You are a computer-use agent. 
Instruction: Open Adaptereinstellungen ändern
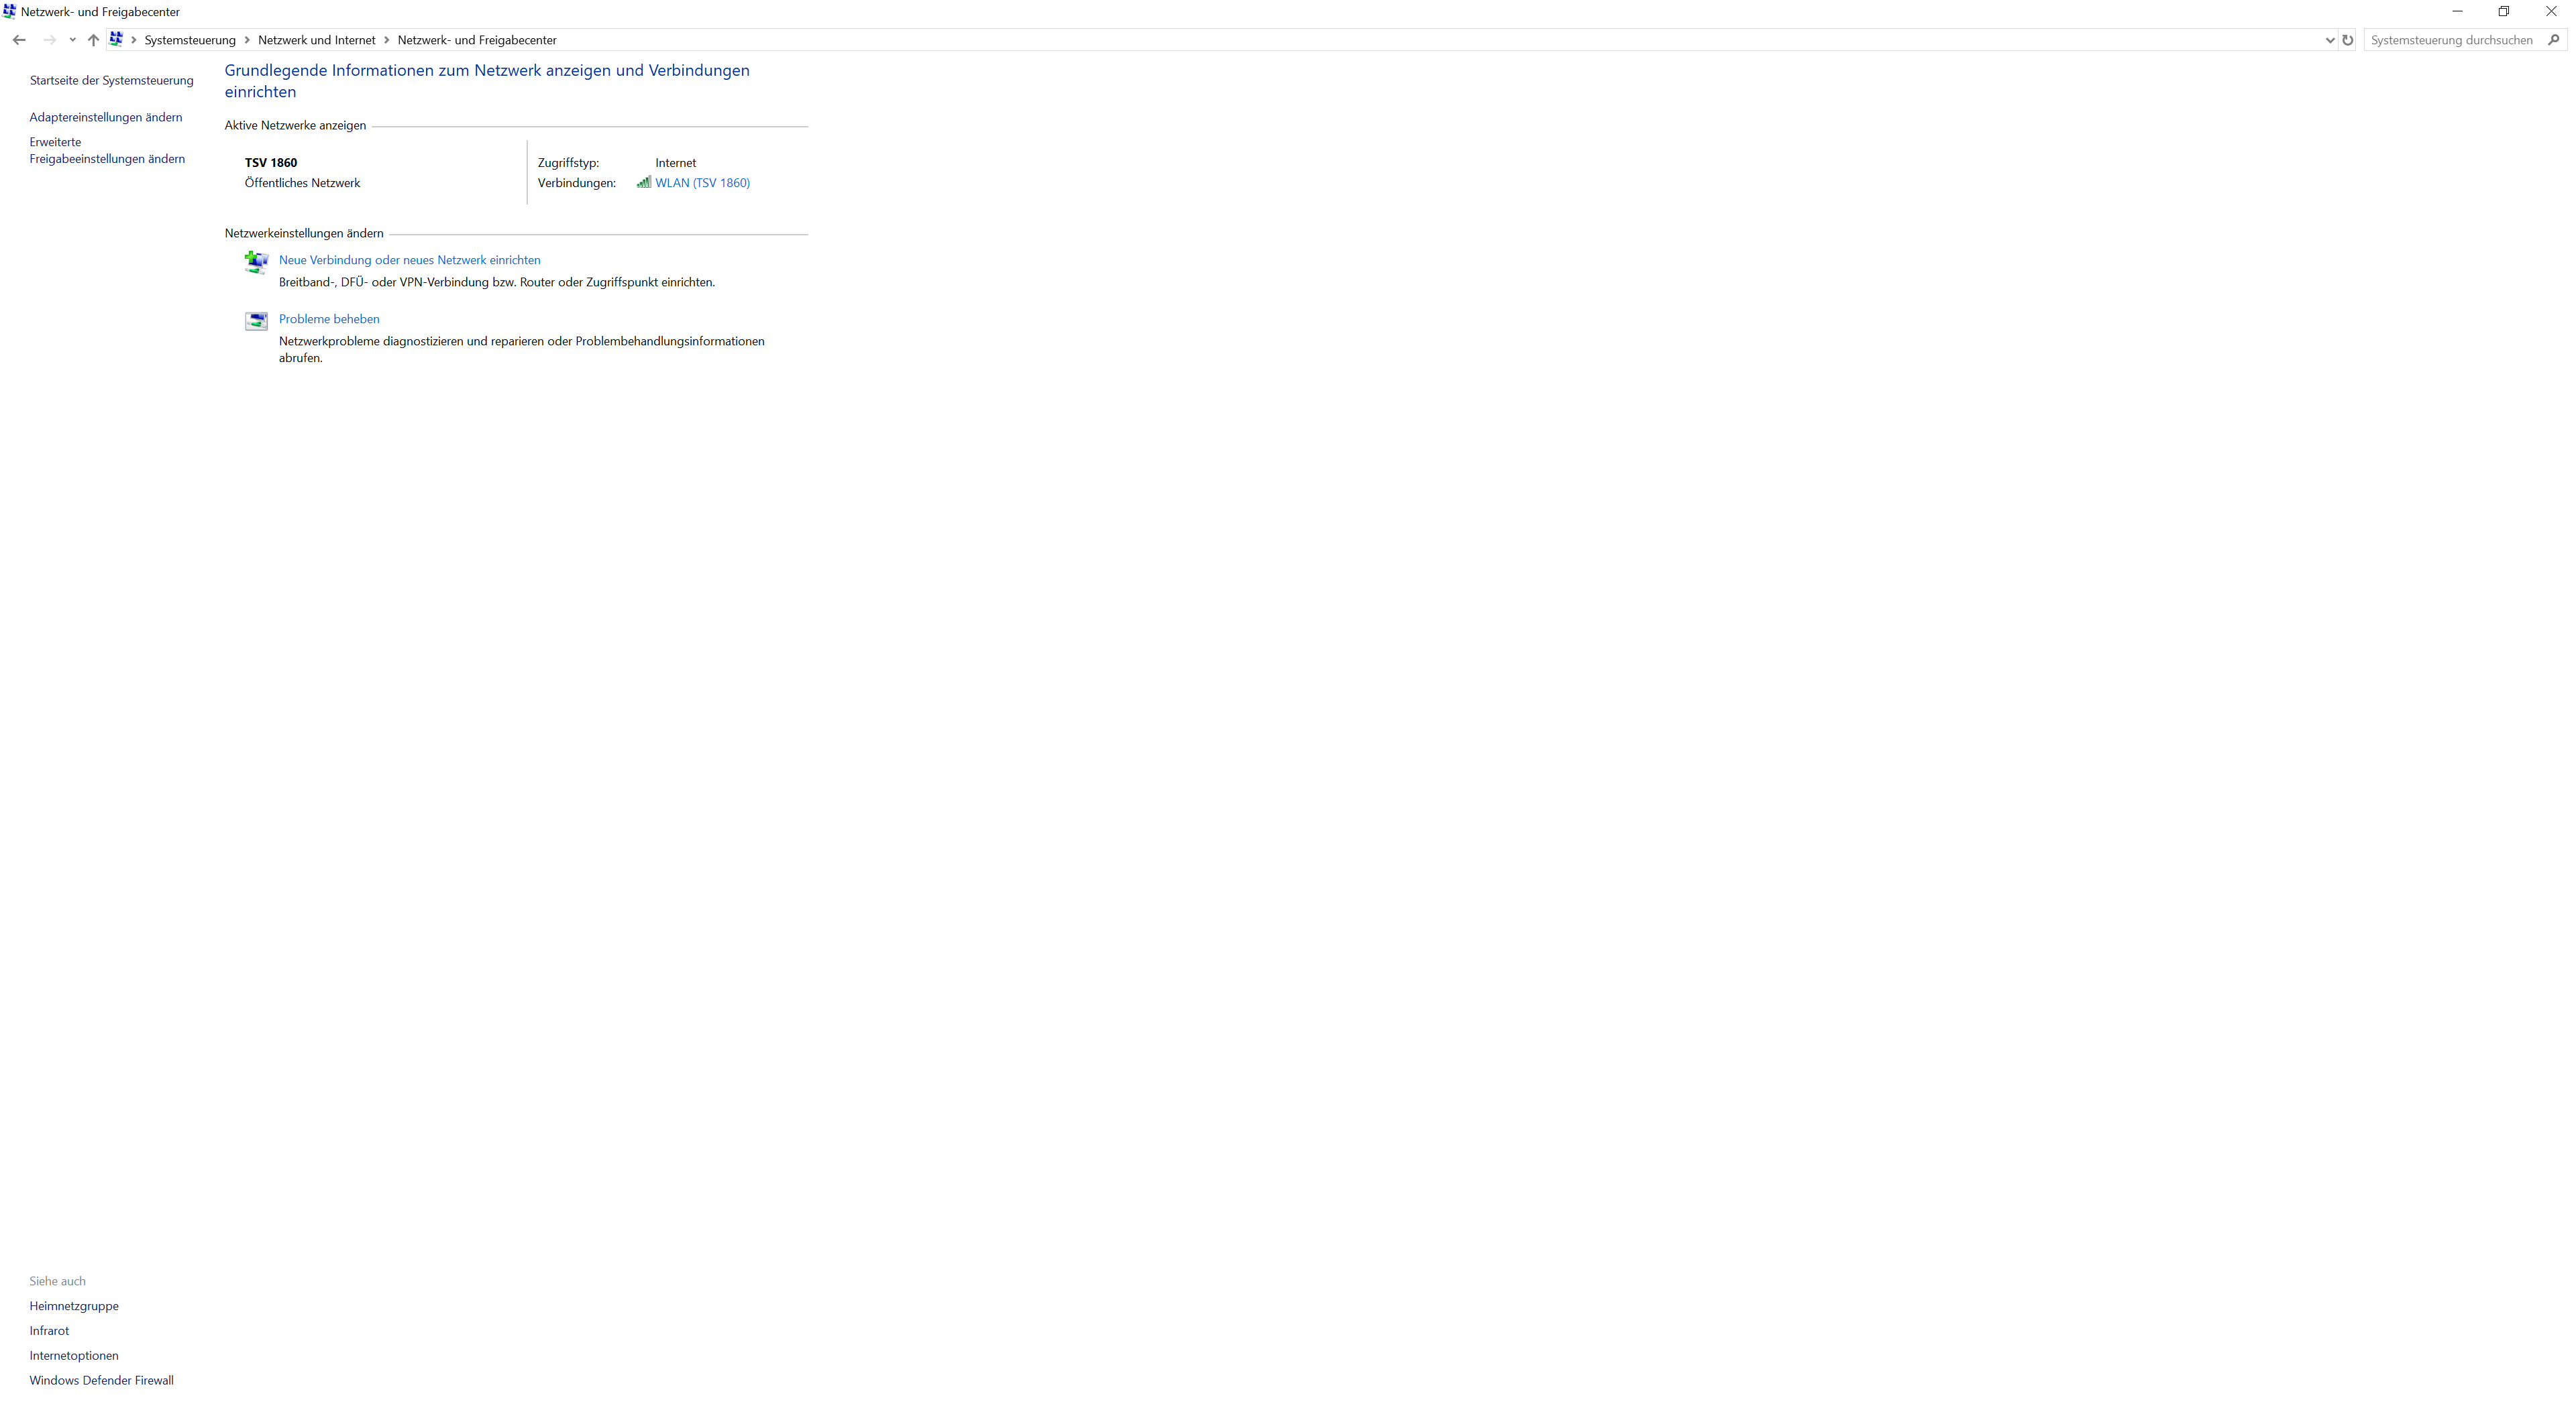point(106,117)
